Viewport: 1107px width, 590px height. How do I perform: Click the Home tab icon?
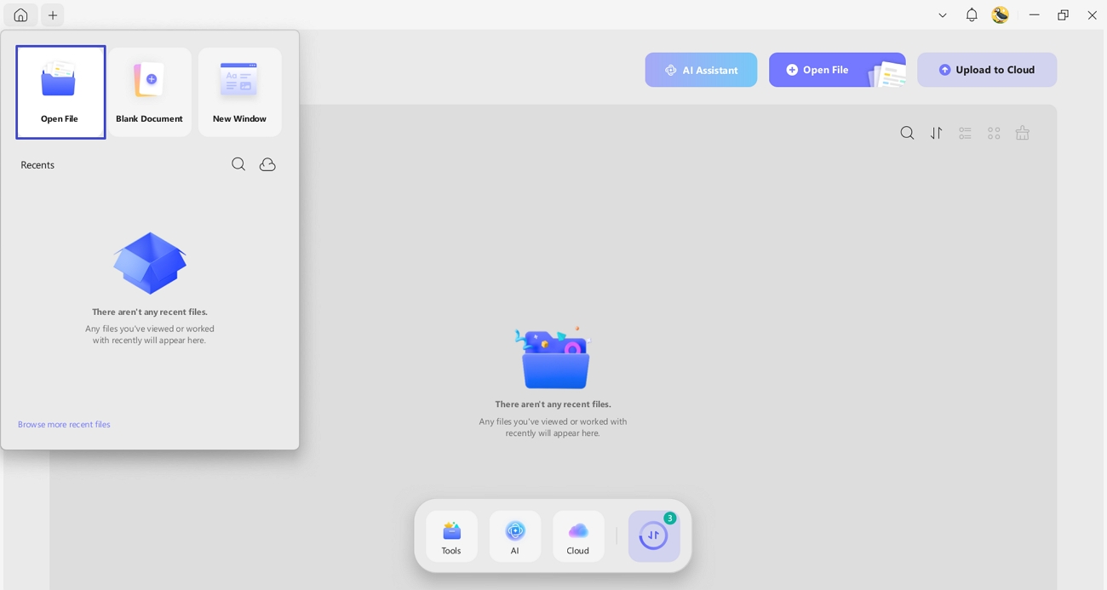[x=20, y=15]
